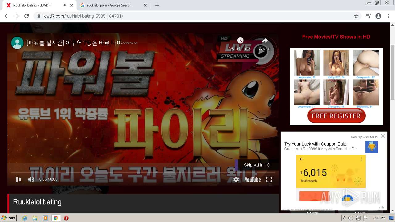Go back to the previous page
Screen dimensions: 395x222
click(7, 16)
